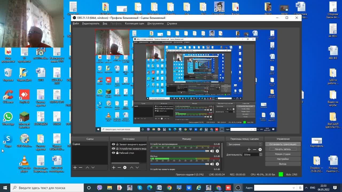
Task: Open the Вид menu
Action: (x=105, y=23)
